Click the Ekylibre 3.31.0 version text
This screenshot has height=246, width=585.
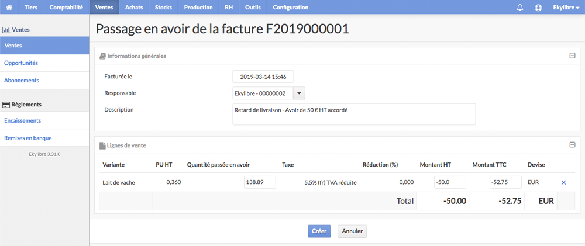click(x=44, y=154)
